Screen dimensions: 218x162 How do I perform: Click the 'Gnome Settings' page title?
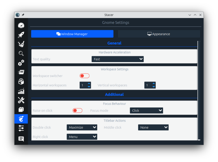pyautogui.click(x=116, y=23)
